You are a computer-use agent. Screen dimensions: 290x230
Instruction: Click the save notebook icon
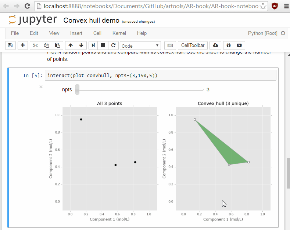10,45
